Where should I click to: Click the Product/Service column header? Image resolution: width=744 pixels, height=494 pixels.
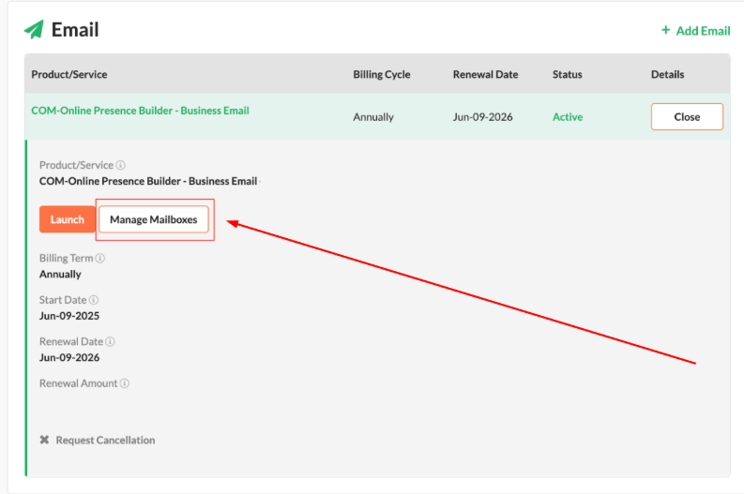tap(69, 74)
